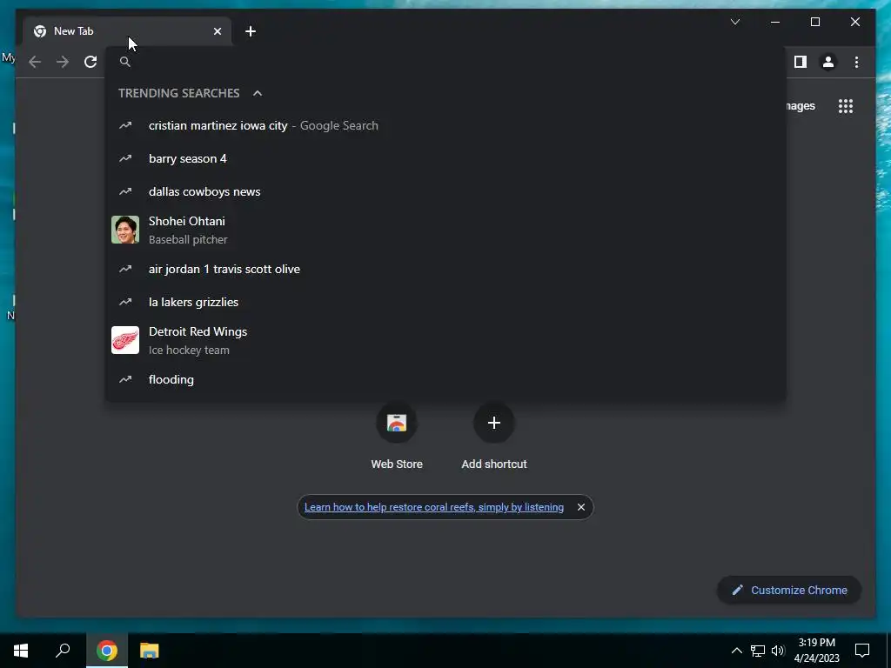
Task: Click trend arrow beside dallas cowboys news
Action: 125,191
